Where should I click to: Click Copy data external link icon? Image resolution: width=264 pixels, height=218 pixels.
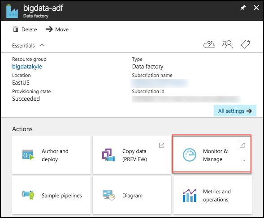161,145
